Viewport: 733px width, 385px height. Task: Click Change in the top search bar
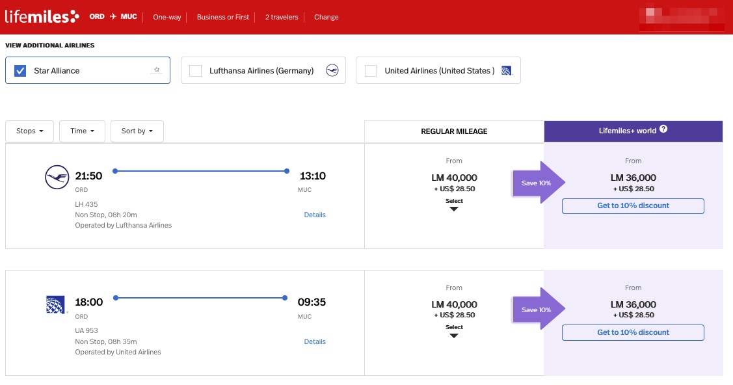(326, 17)
